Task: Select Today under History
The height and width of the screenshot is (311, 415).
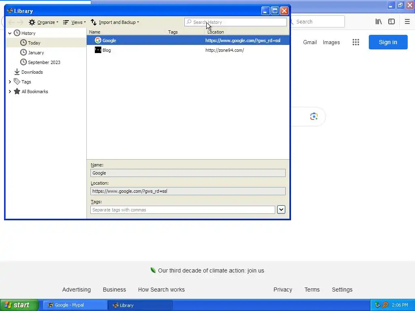Action: [34, 43]
